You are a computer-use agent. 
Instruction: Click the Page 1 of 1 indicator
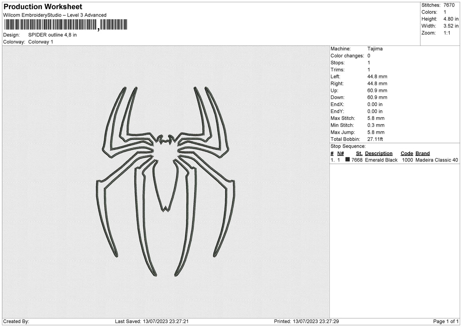pos(446,322)
